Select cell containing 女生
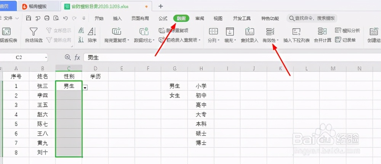The height and width of the screenshot is (164, 381). click(x=174, y=95)
